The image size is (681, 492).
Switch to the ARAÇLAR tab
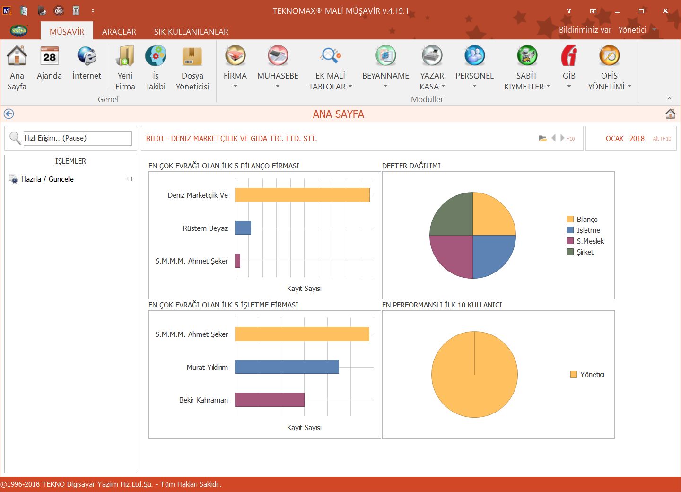[119, 32]
